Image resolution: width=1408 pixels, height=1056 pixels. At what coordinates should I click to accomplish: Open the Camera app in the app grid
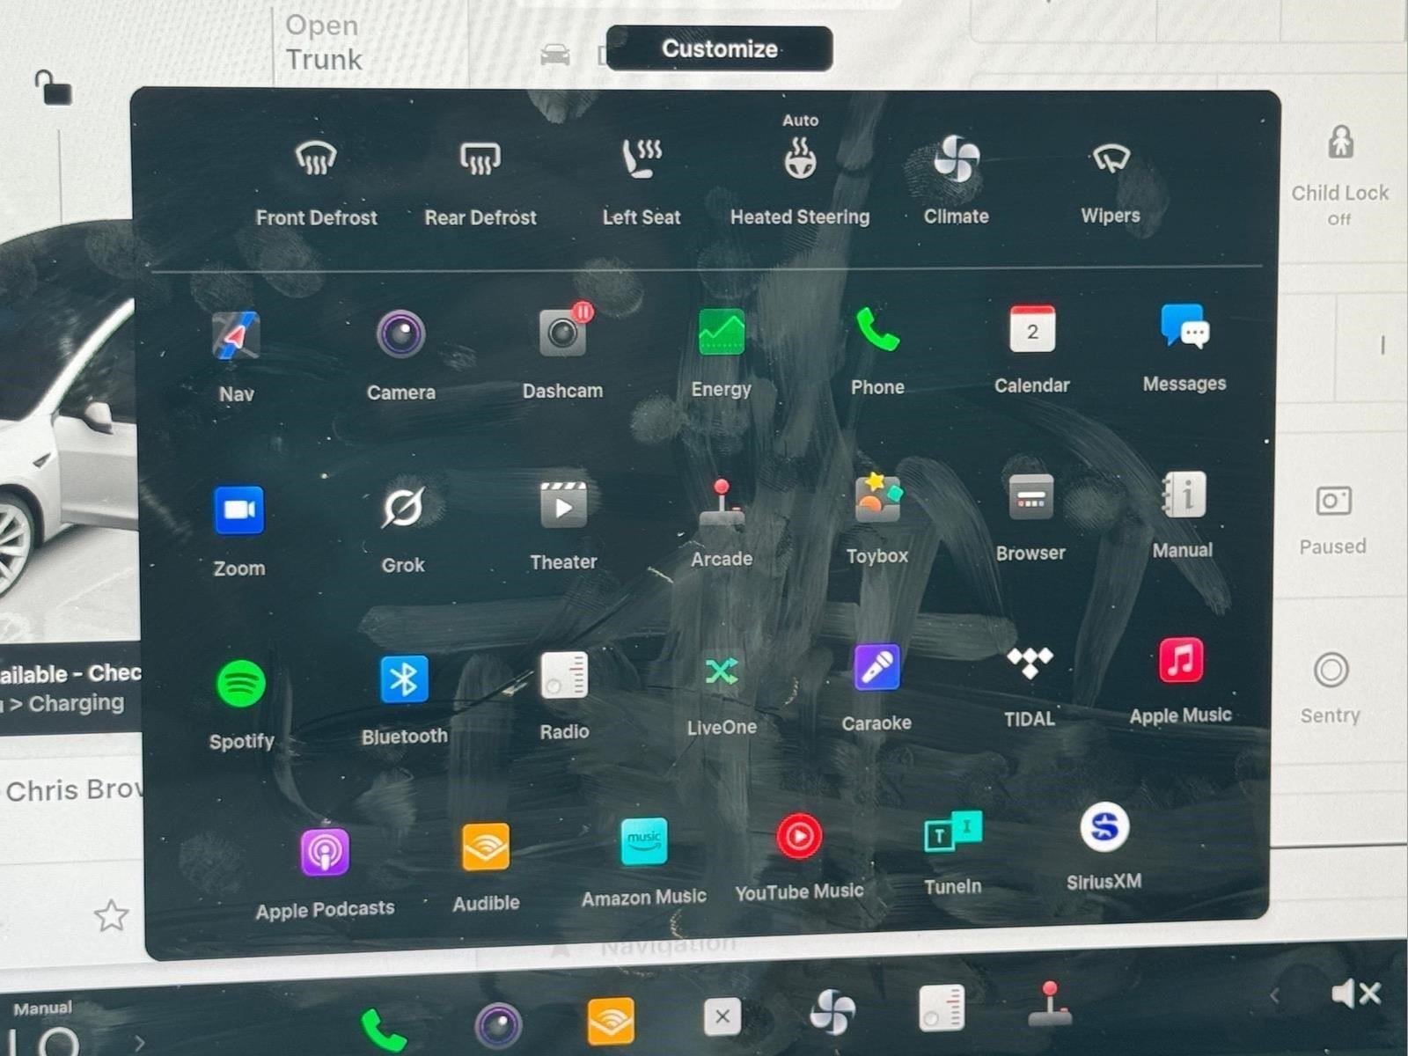pos(401,334)
